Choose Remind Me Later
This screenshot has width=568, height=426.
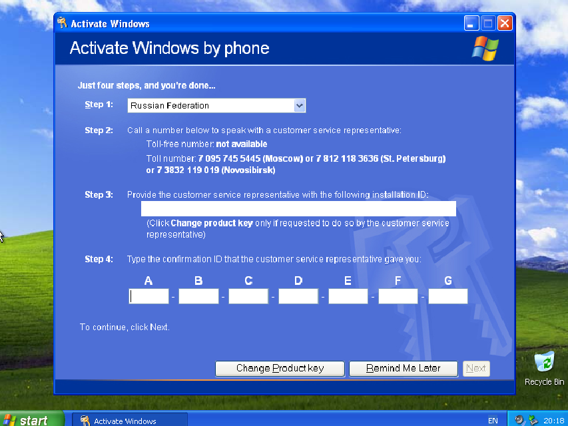point(403,368)
